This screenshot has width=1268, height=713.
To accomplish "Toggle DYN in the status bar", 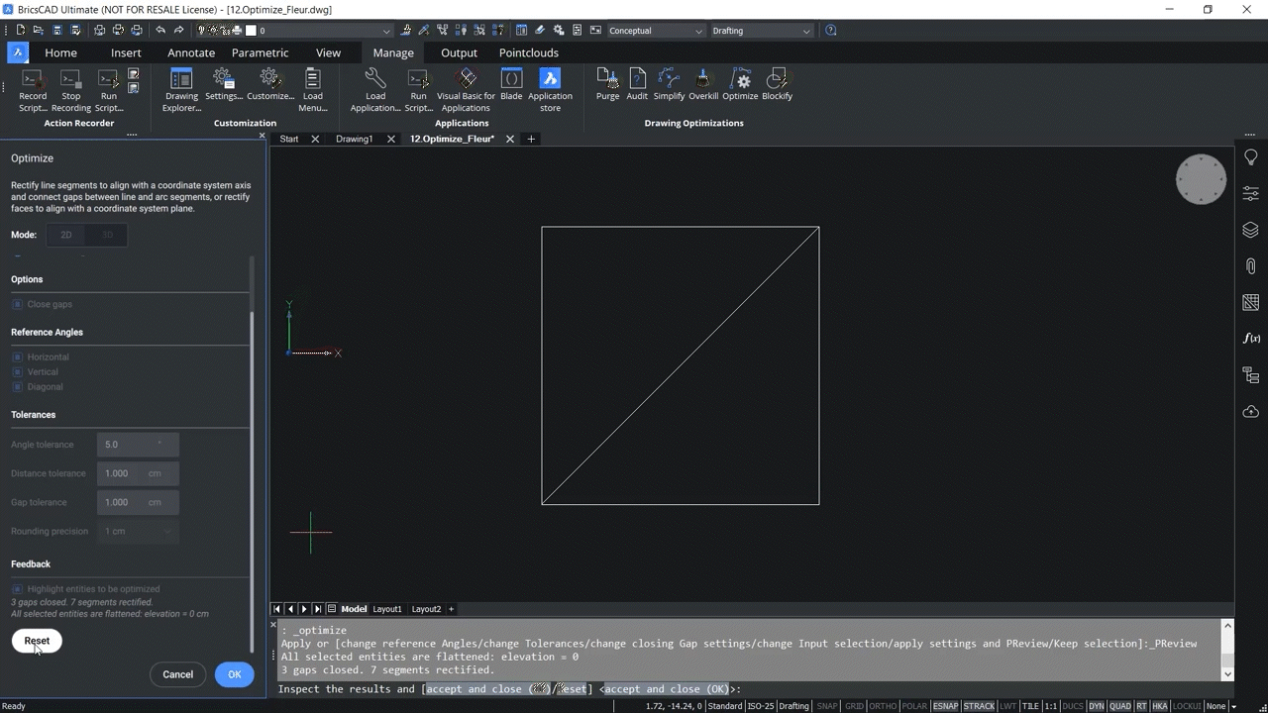I will (x=1096, y=706).
